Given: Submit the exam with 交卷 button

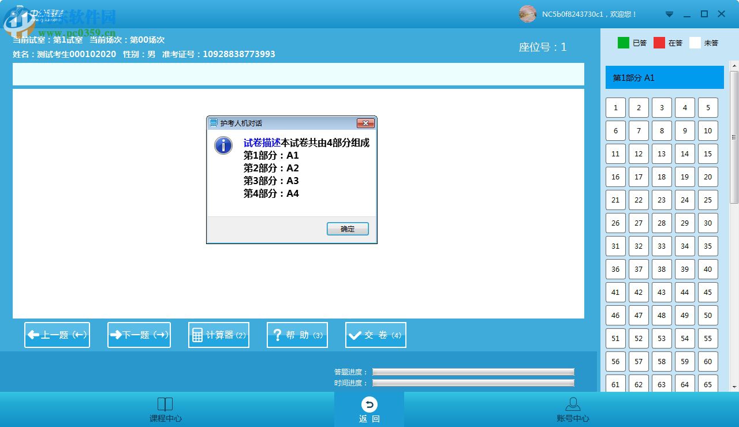Looking at the screenshot, I should (376, 335).
